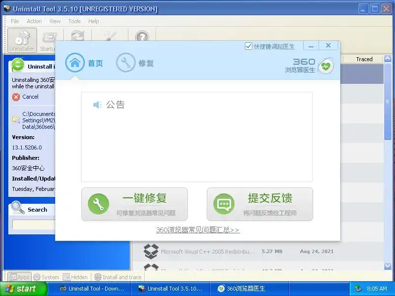The width and height of the screenshot is (395, 296).
Task: Click the Windows start button
Action: (x=23, y=289)
